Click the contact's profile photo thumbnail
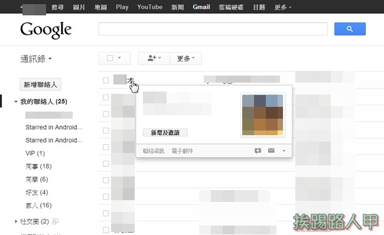384x235 pixels. pos(263,115)
